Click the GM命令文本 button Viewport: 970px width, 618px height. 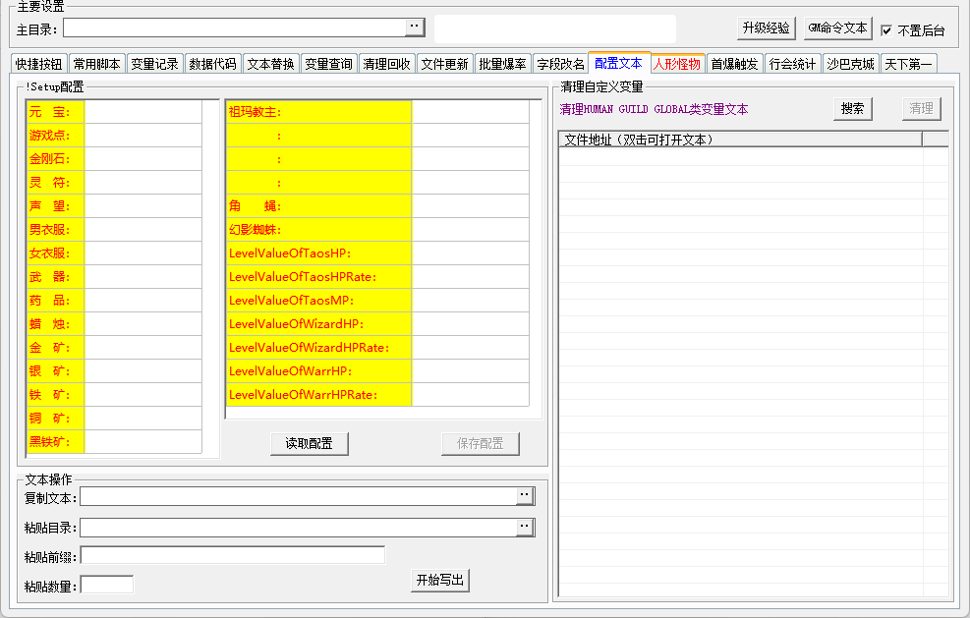(x=837, y=28)
